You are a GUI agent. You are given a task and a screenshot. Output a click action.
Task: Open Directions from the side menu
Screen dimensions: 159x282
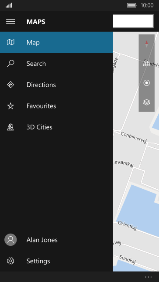[56, 85]
